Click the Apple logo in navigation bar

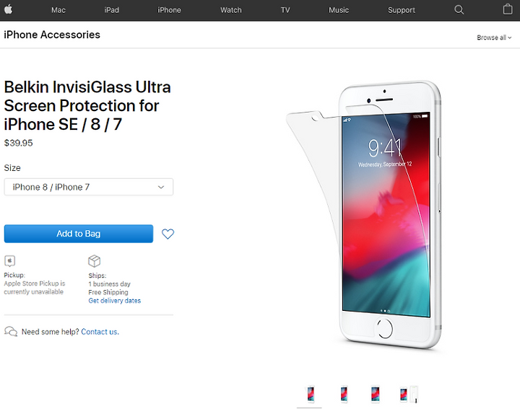tap(9, 9)
